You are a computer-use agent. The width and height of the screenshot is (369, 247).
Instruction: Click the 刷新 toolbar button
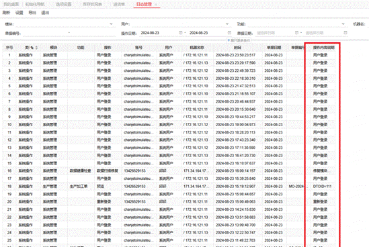point(6,13)
